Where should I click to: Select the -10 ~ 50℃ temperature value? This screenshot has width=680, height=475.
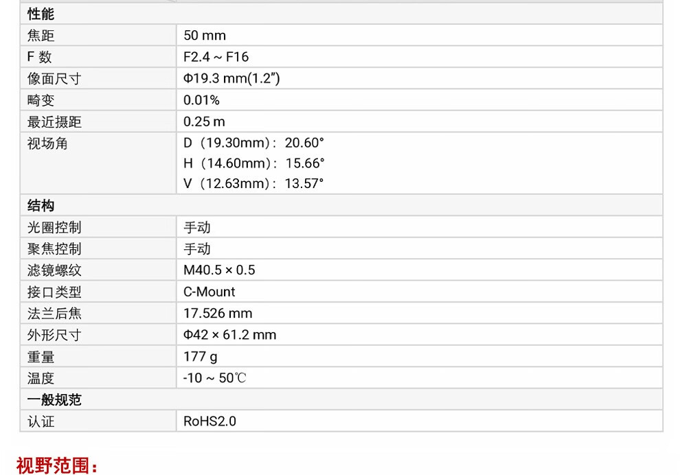click(x=215, y=378)
